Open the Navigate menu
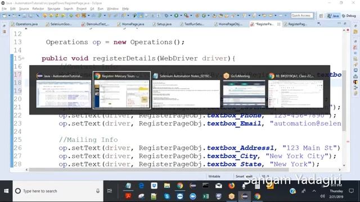The width and height of the screenshot is (360, 202). (54, 9)
